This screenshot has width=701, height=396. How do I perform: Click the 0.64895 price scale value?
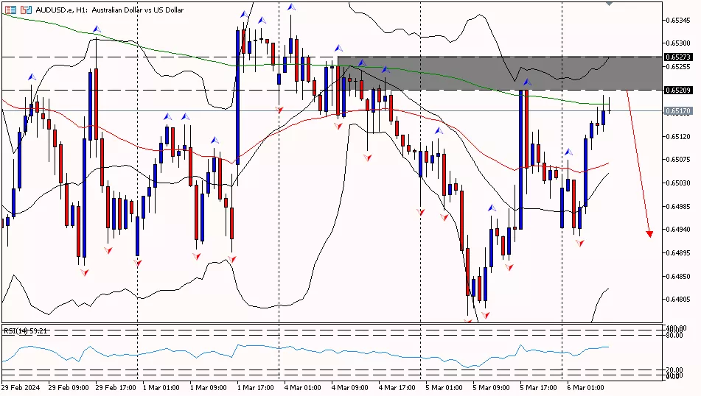click(677, 252)
